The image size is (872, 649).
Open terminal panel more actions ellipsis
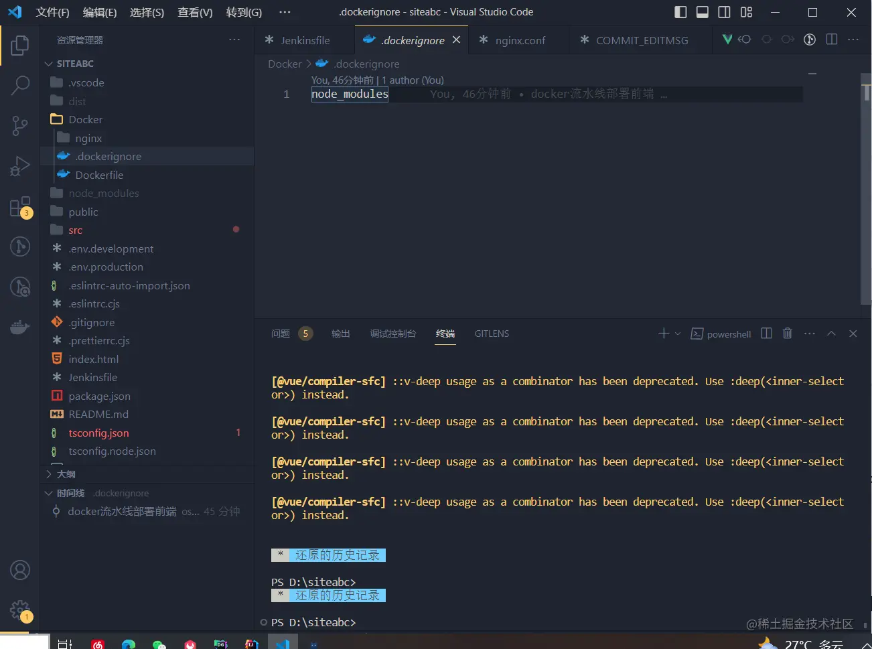[x=810, y=334]
